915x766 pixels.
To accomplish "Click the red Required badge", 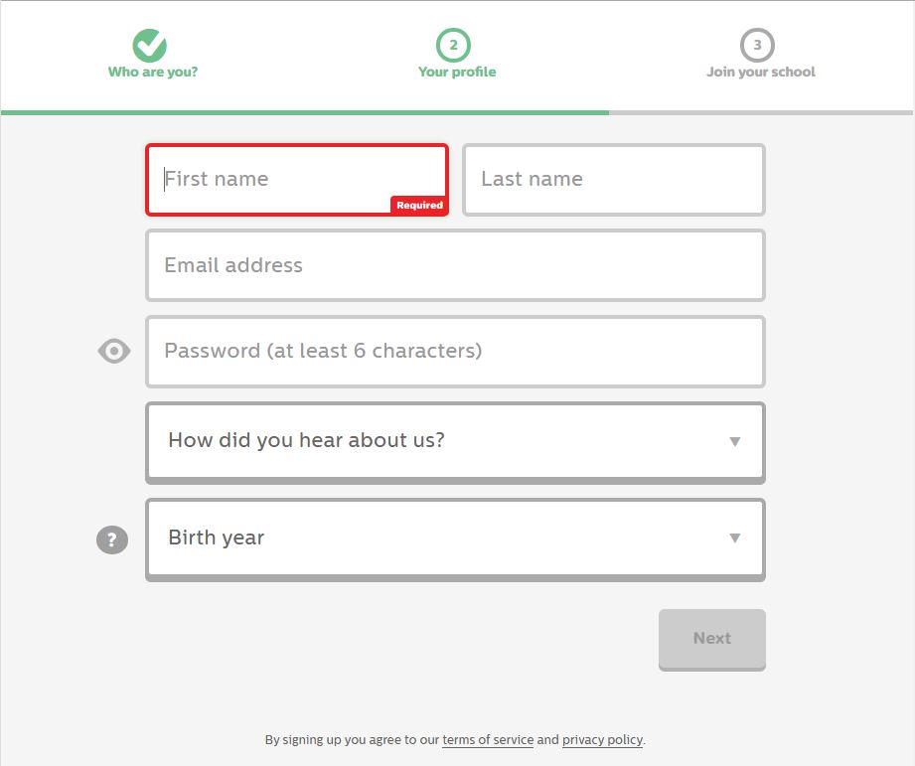I will [419, 206].
